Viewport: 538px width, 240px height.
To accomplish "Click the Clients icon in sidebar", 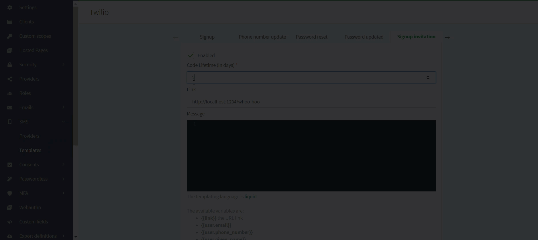I will point(10,22).
